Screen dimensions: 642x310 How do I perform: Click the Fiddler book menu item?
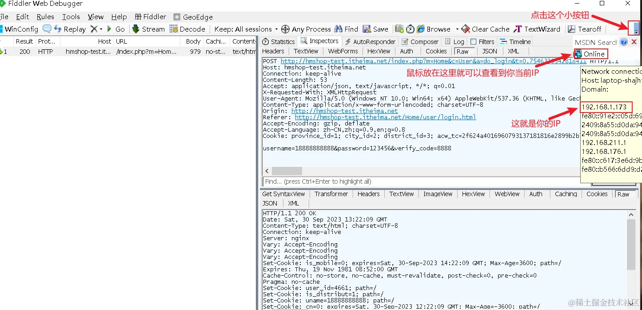151,17
